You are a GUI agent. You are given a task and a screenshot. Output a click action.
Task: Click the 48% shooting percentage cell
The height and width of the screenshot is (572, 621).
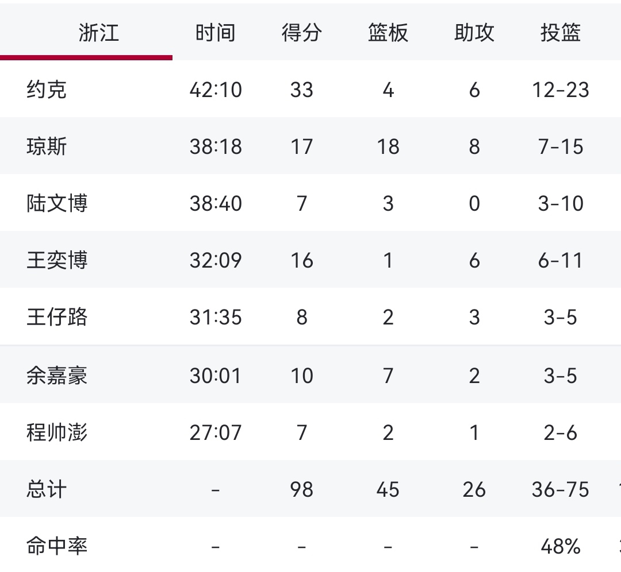559,547
